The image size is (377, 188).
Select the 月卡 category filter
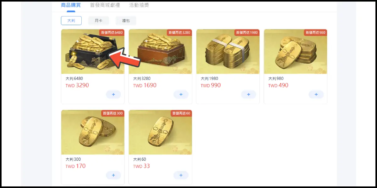99,21
